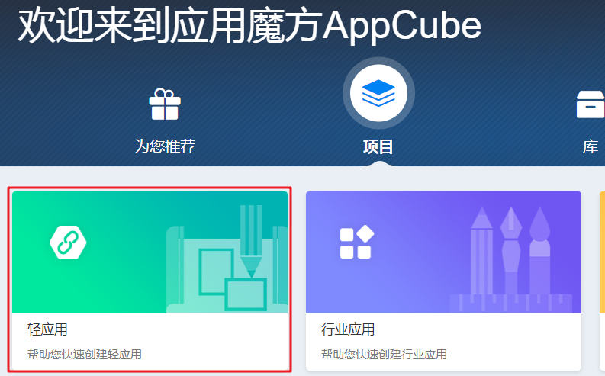The image size is (605, 376).
Task: Click the four-squares icon in 行业应用 card
Action: [356, 242]
